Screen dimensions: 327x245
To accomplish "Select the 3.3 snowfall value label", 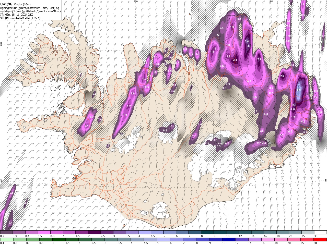I will pyautogui.click(x=250, y=46).
